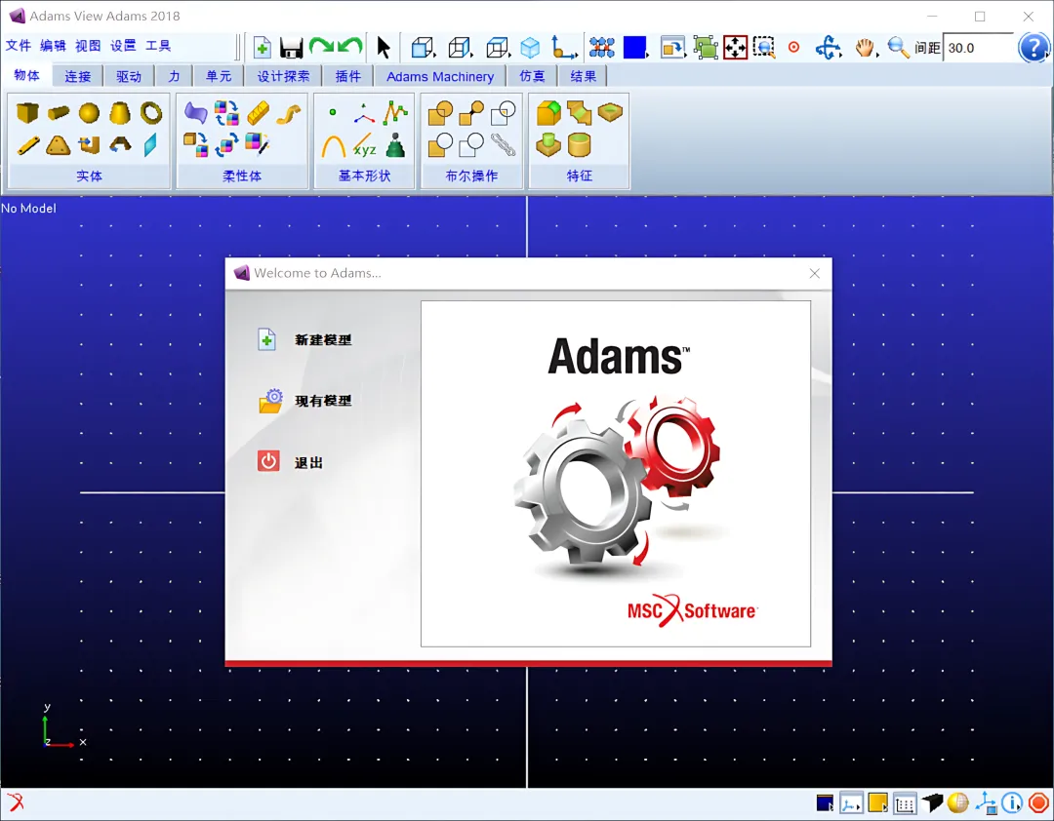Open the 视图 menu
1054x821 pixels.
88,46
